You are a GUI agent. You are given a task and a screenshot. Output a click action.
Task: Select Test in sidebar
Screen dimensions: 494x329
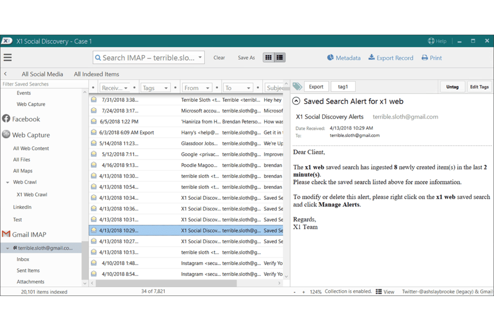pyautogui.click(x=17, y=220)
